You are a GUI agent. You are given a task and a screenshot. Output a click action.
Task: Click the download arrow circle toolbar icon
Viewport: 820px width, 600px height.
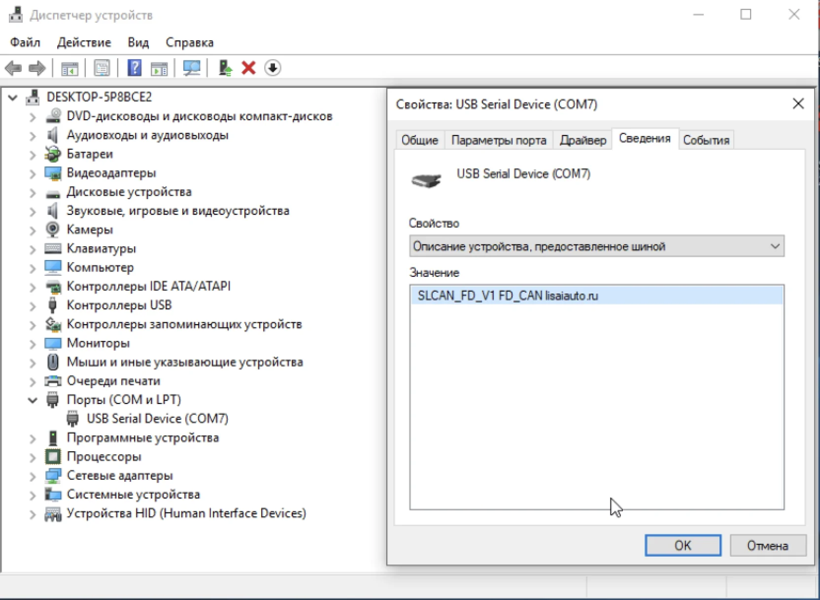tap(273, 68)
